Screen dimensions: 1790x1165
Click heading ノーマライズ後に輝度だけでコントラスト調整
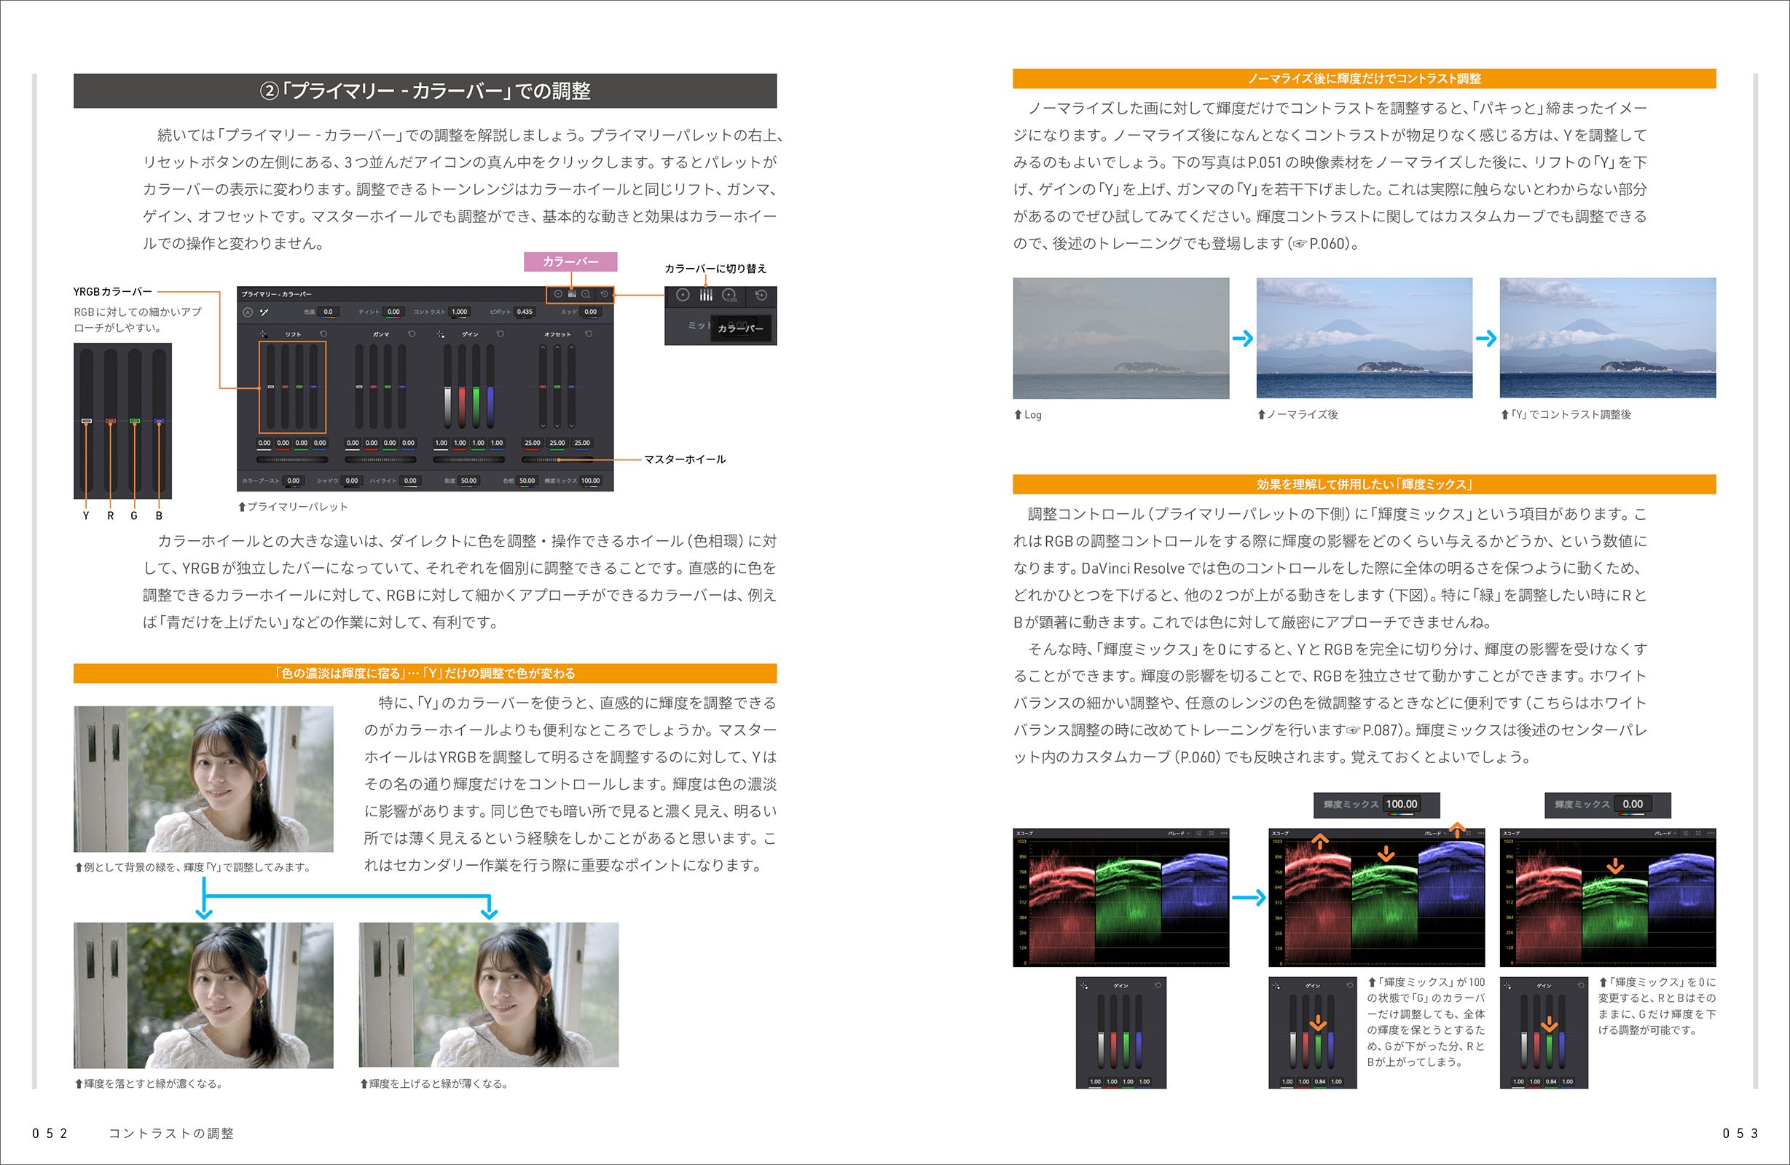pos(1365,79)
